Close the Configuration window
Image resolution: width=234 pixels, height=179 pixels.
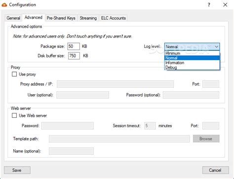pyautogui.click(x=225, y=5)
